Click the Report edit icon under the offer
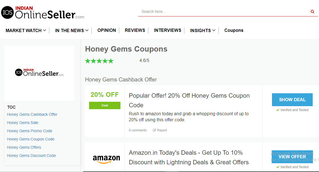This screenshot has height=172, width=319. [x=155, y=130]
